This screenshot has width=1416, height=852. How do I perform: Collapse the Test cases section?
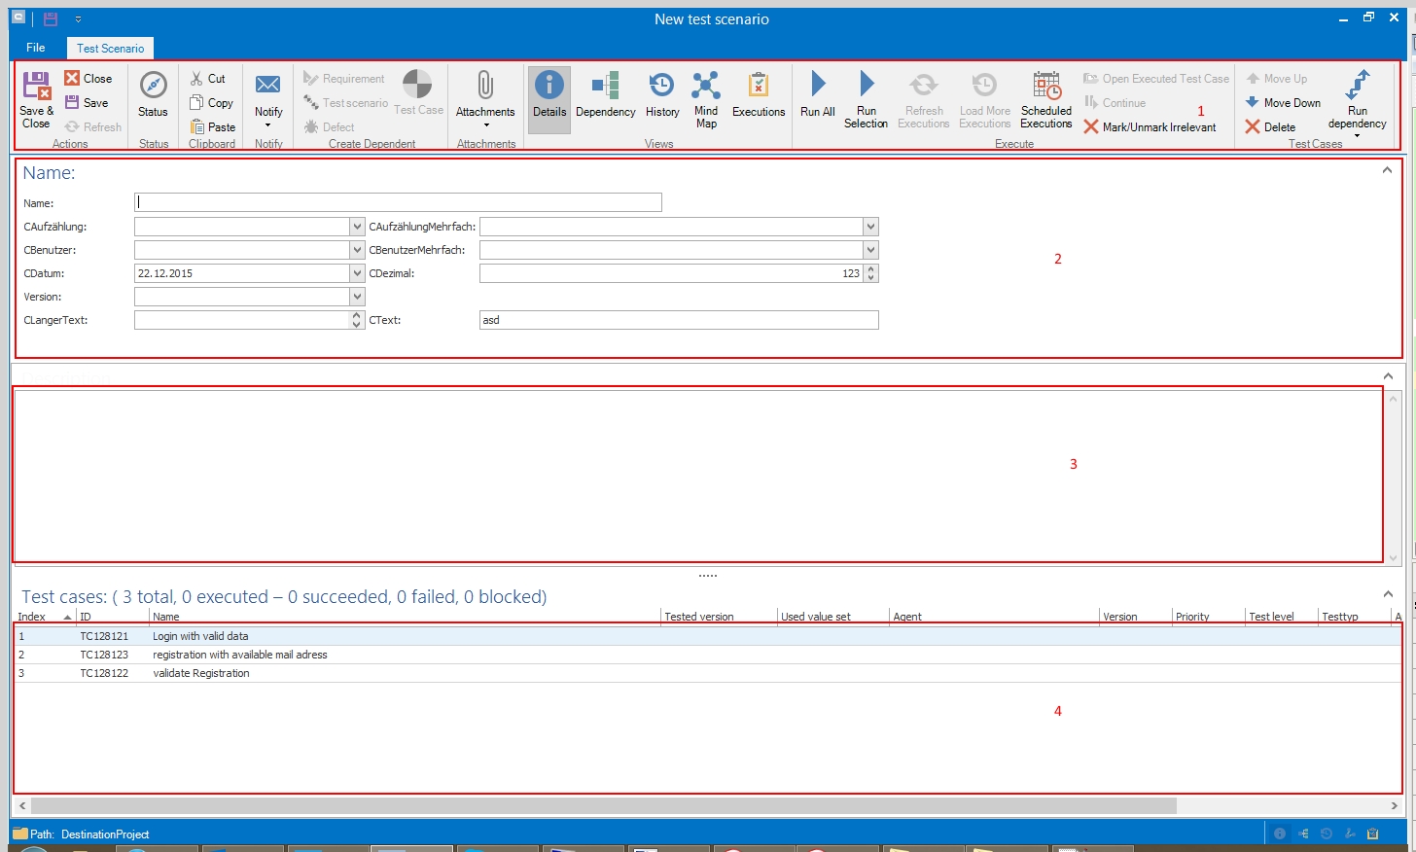tap(1388, 594)
